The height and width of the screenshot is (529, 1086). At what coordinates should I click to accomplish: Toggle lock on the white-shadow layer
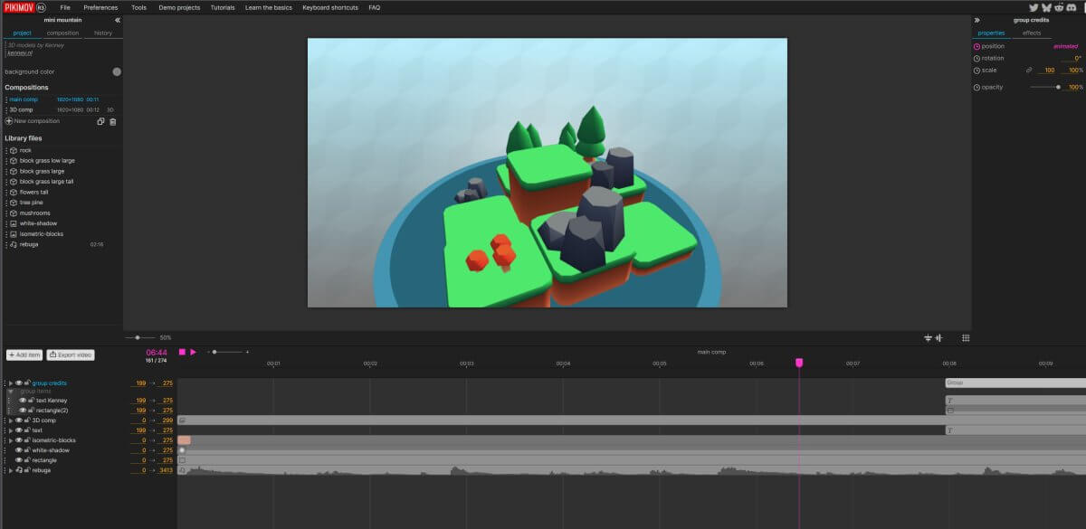pos(28,450)
